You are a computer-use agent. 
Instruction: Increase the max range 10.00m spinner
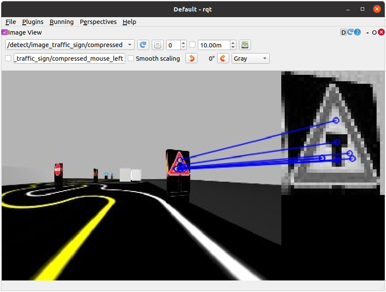(233, 43)
